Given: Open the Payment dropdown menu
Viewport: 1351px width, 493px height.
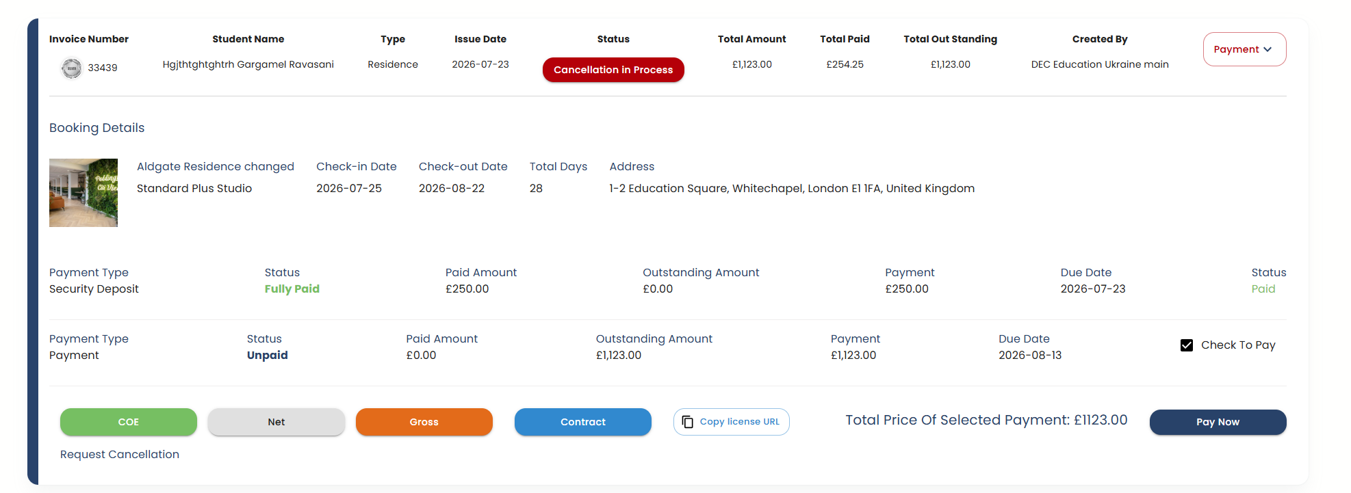Looking at the screenshot, I should pos(1244,49).
